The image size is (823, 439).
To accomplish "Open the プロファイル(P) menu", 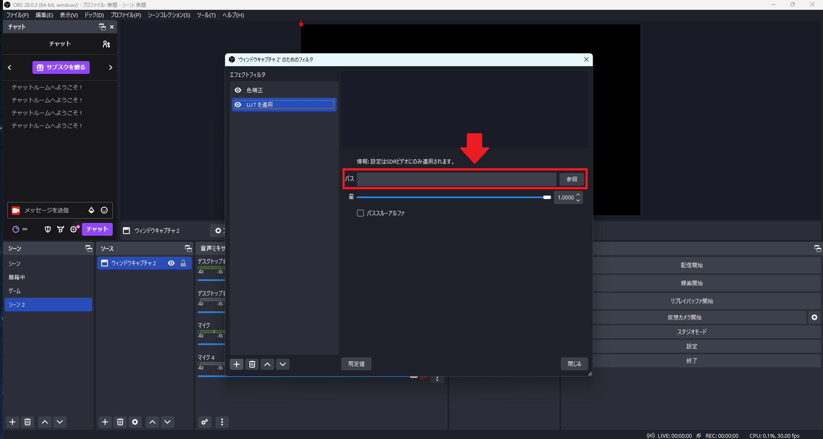I will 126,15.
